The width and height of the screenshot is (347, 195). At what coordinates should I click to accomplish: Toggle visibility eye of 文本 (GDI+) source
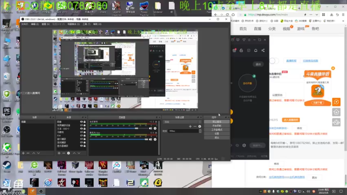click(82, 129)
